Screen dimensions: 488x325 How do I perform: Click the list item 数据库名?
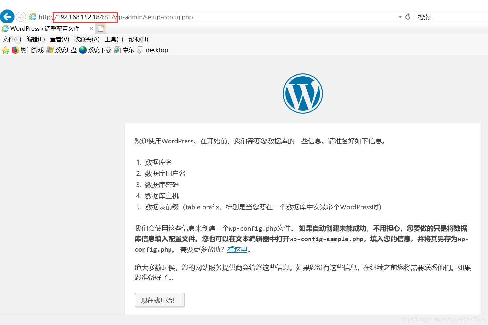point(159,162)
